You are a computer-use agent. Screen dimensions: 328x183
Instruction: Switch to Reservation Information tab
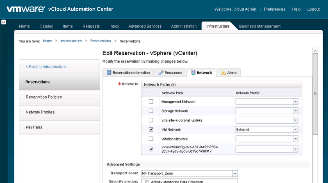coord(128,73)
